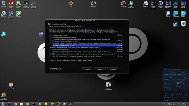The image size is (189, 106).
Task: Select the Для обычных деревьев radio option
Action: 52,50
